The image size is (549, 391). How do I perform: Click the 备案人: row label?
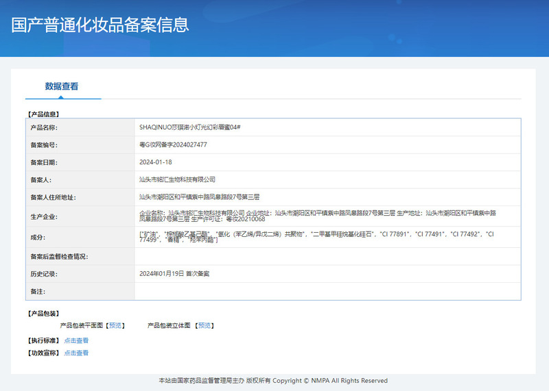click(x=41, y=180)
